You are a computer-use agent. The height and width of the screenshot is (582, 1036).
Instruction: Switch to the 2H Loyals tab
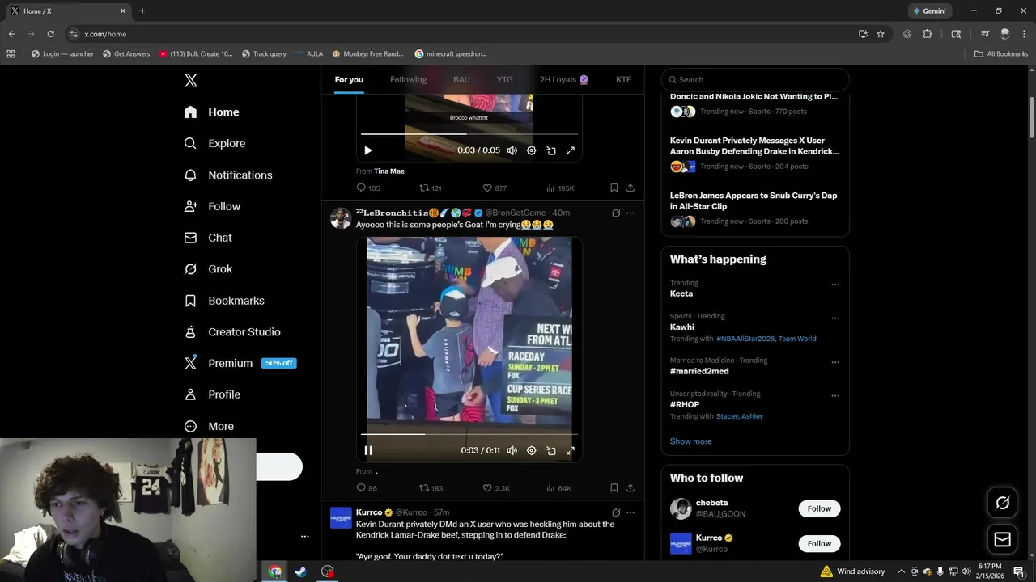pyautogui.click(x=564, y=79)
